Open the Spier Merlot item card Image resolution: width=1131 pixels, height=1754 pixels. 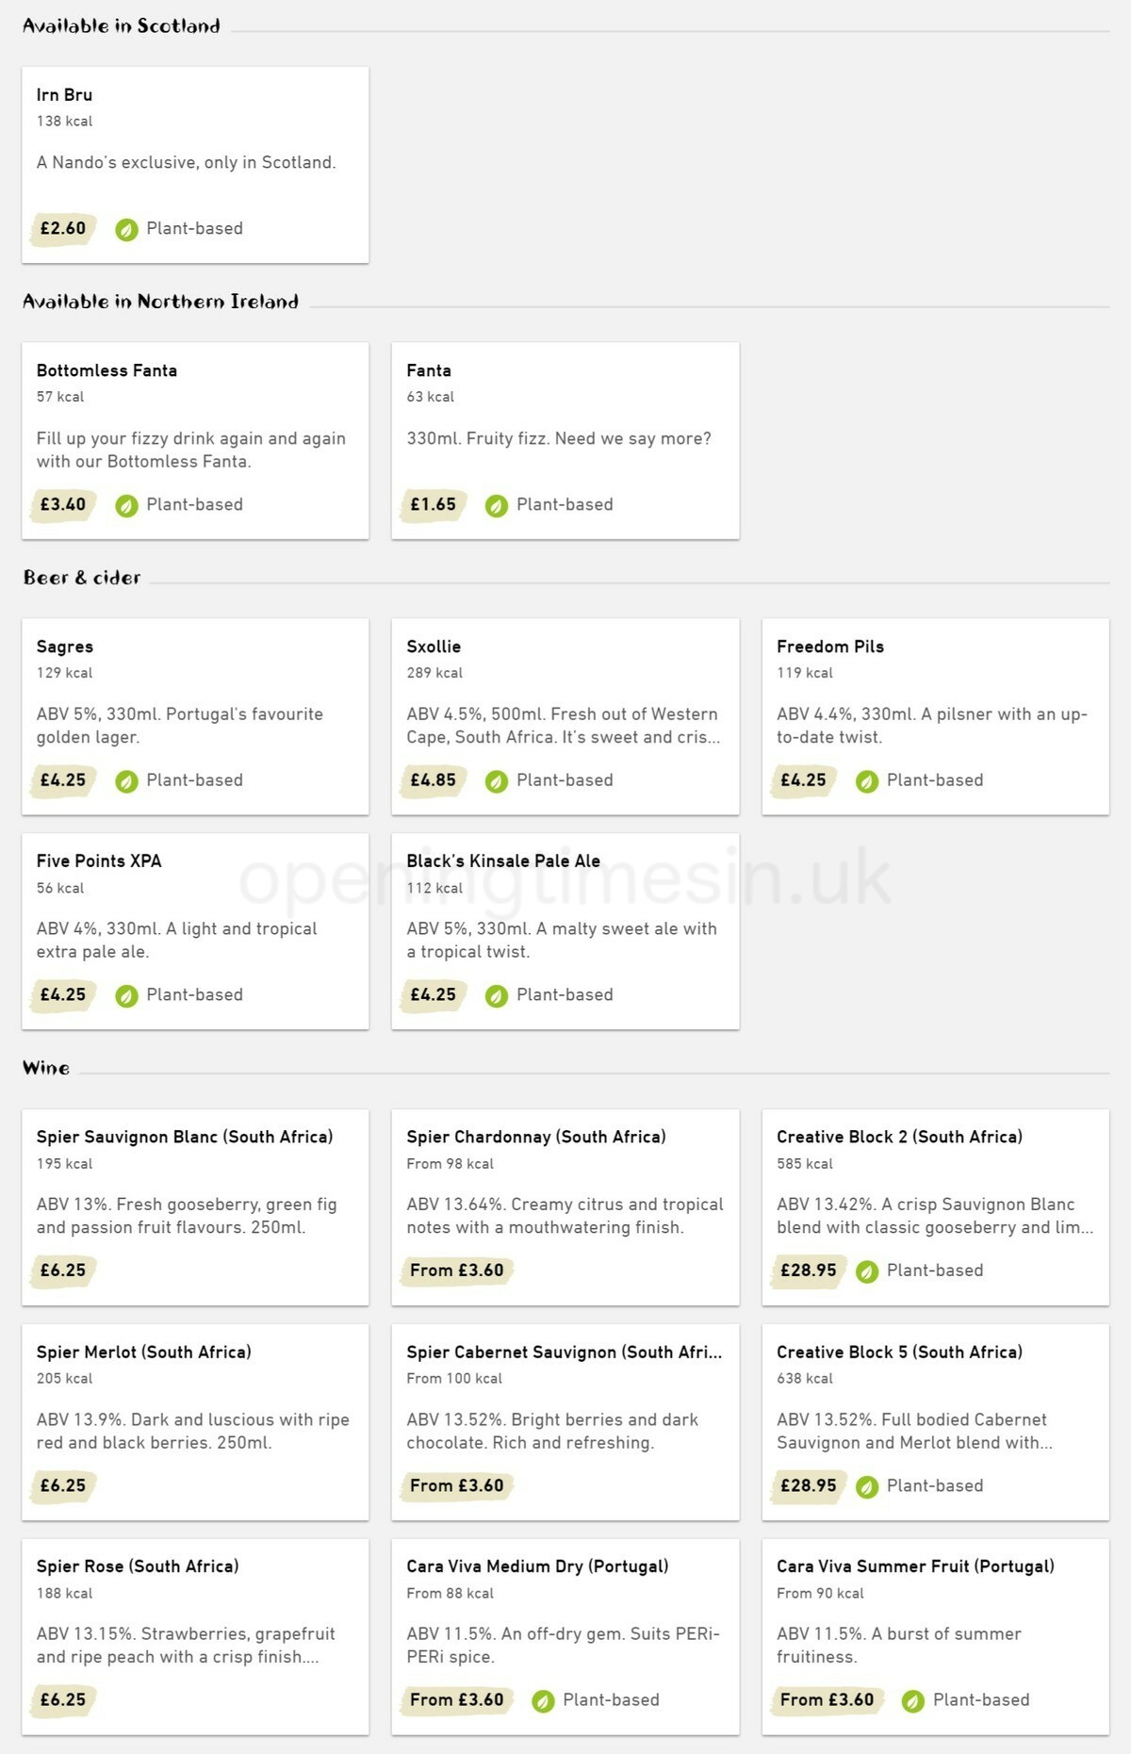[x=194, y=1420]
